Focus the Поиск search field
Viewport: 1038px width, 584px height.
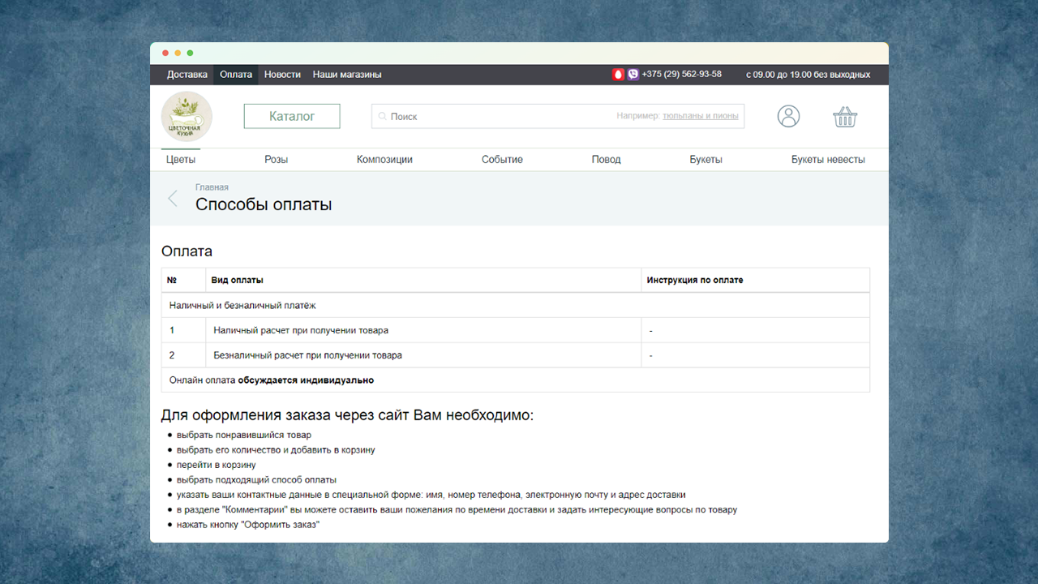(558, 116)
